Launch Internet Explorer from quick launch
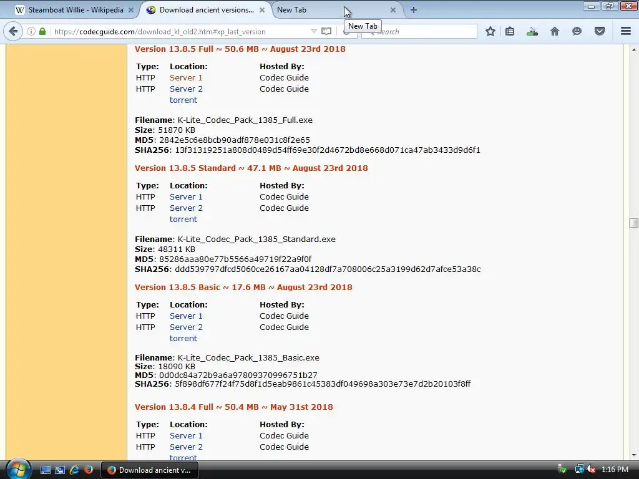Image resolution: width=639 pixels, height=479 pixels. pos(74,470)
